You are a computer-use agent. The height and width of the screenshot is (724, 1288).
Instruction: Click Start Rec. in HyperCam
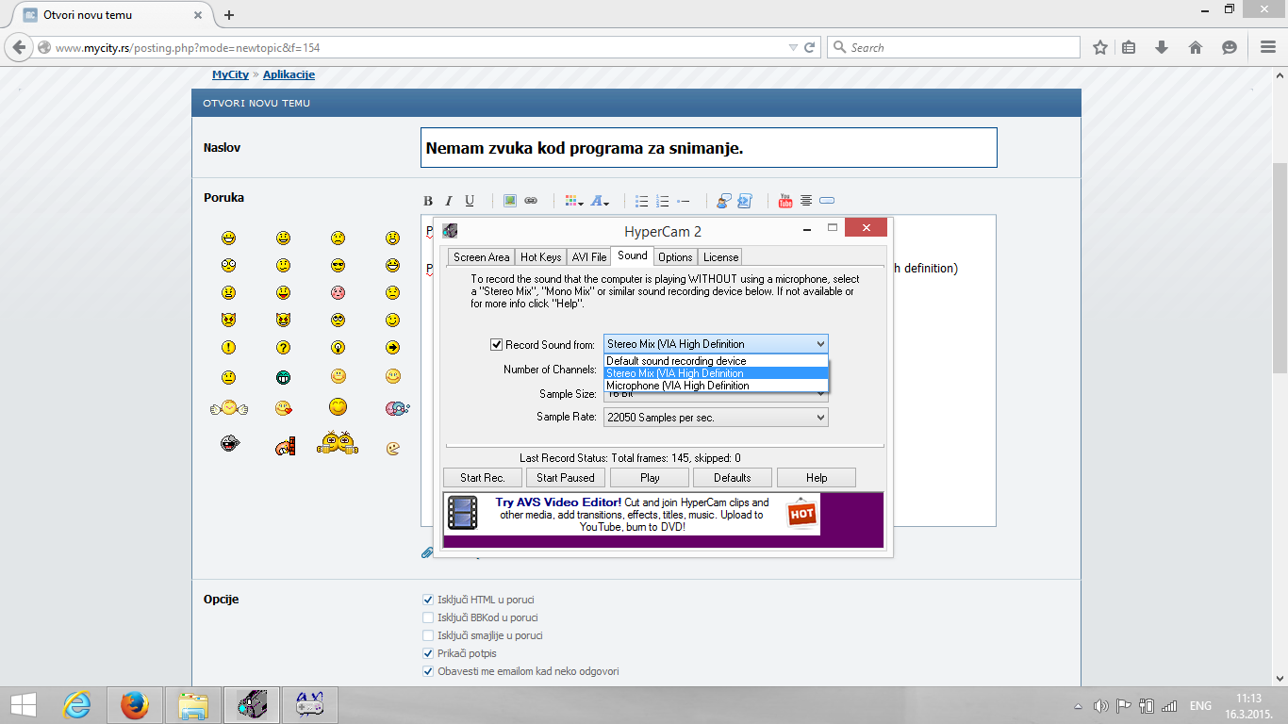tap(483, 478)
